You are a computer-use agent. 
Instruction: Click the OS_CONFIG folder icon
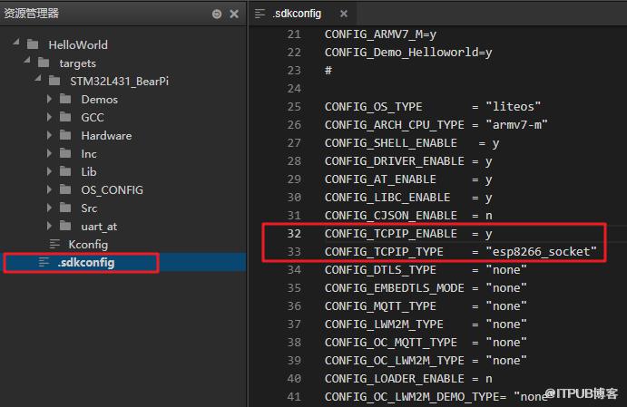(65, 189)
